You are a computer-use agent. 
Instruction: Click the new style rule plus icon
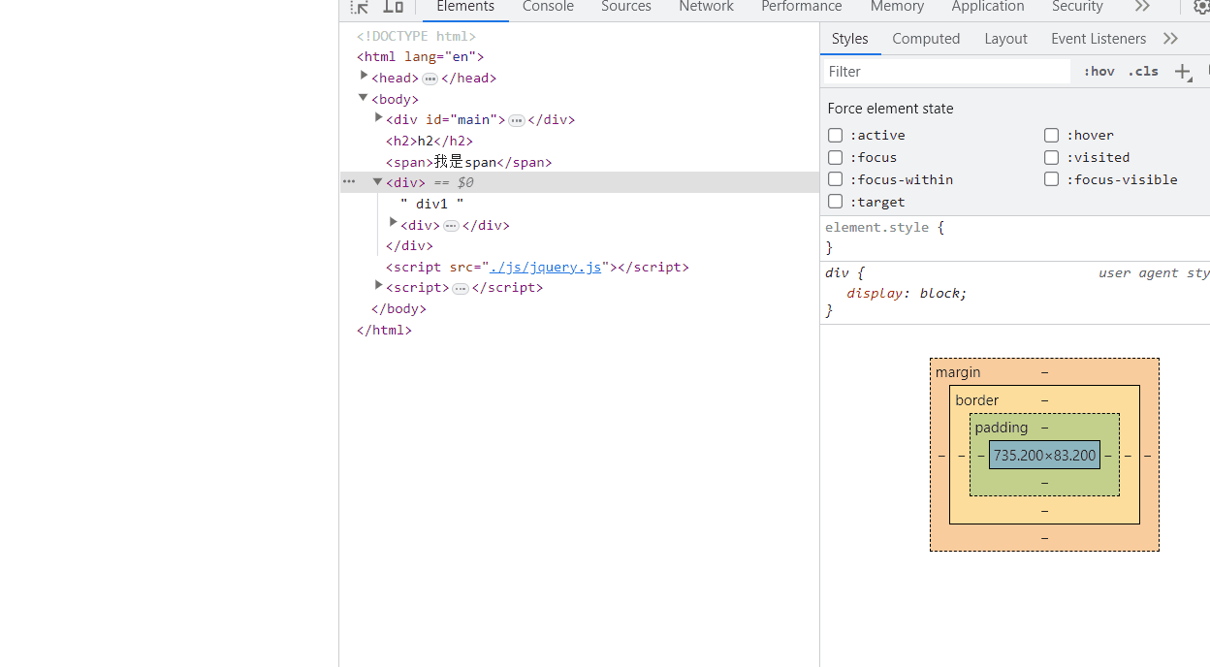1183,72
